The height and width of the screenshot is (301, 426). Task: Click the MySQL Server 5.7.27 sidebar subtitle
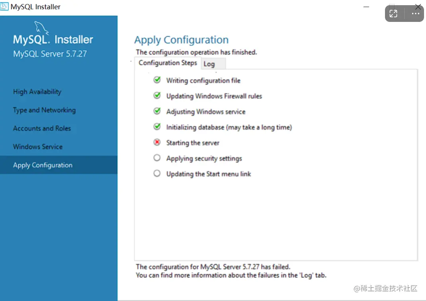50,54
